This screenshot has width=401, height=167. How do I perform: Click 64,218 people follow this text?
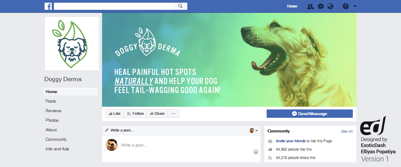coord(296,158)
